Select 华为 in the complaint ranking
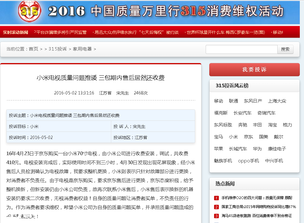The image size is (304, 223). pos(257,149)
